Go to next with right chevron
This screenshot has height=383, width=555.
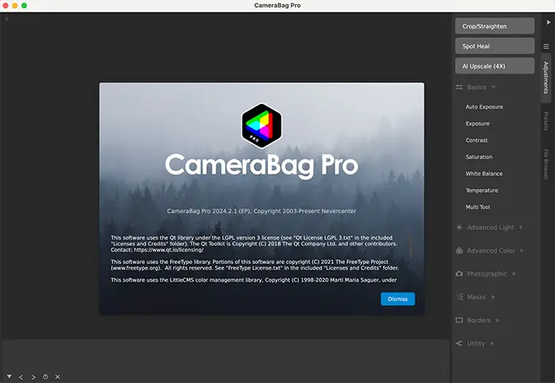point(33,377)
